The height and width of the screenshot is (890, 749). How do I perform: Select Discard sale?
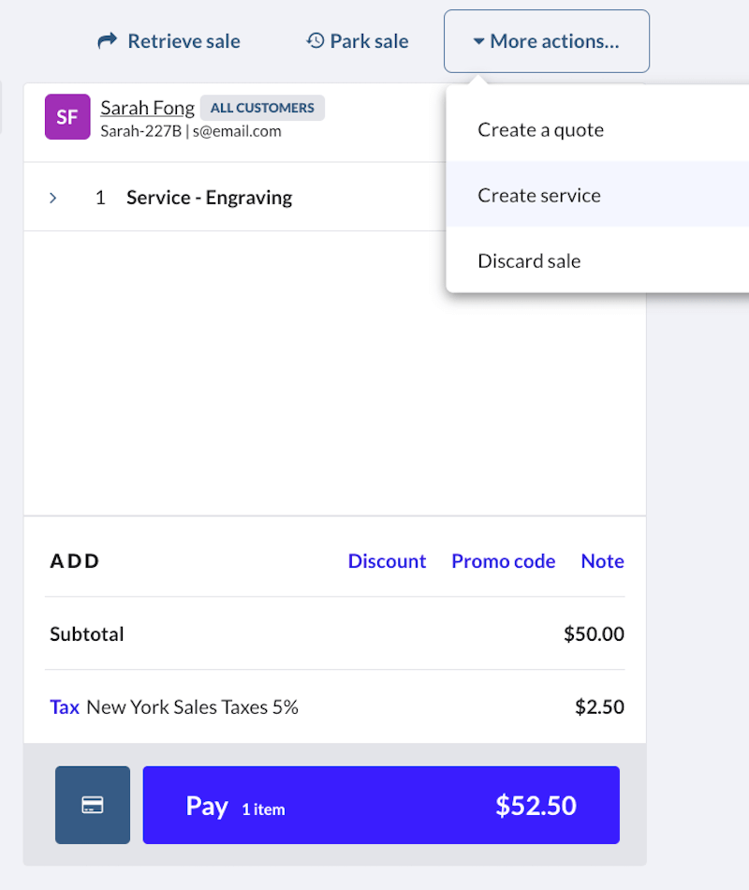coord(529,260)
